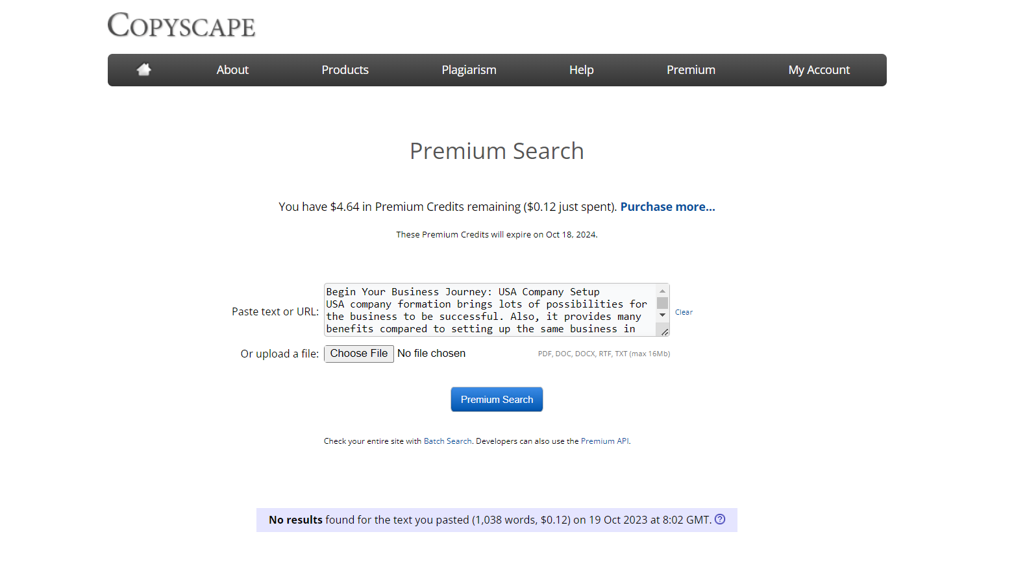Open the Batch Search link
1027x571 pixels.
click(447, 441)
